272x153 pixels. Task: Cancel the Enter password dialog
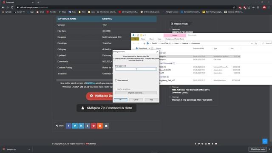click(x=136, y=100)
